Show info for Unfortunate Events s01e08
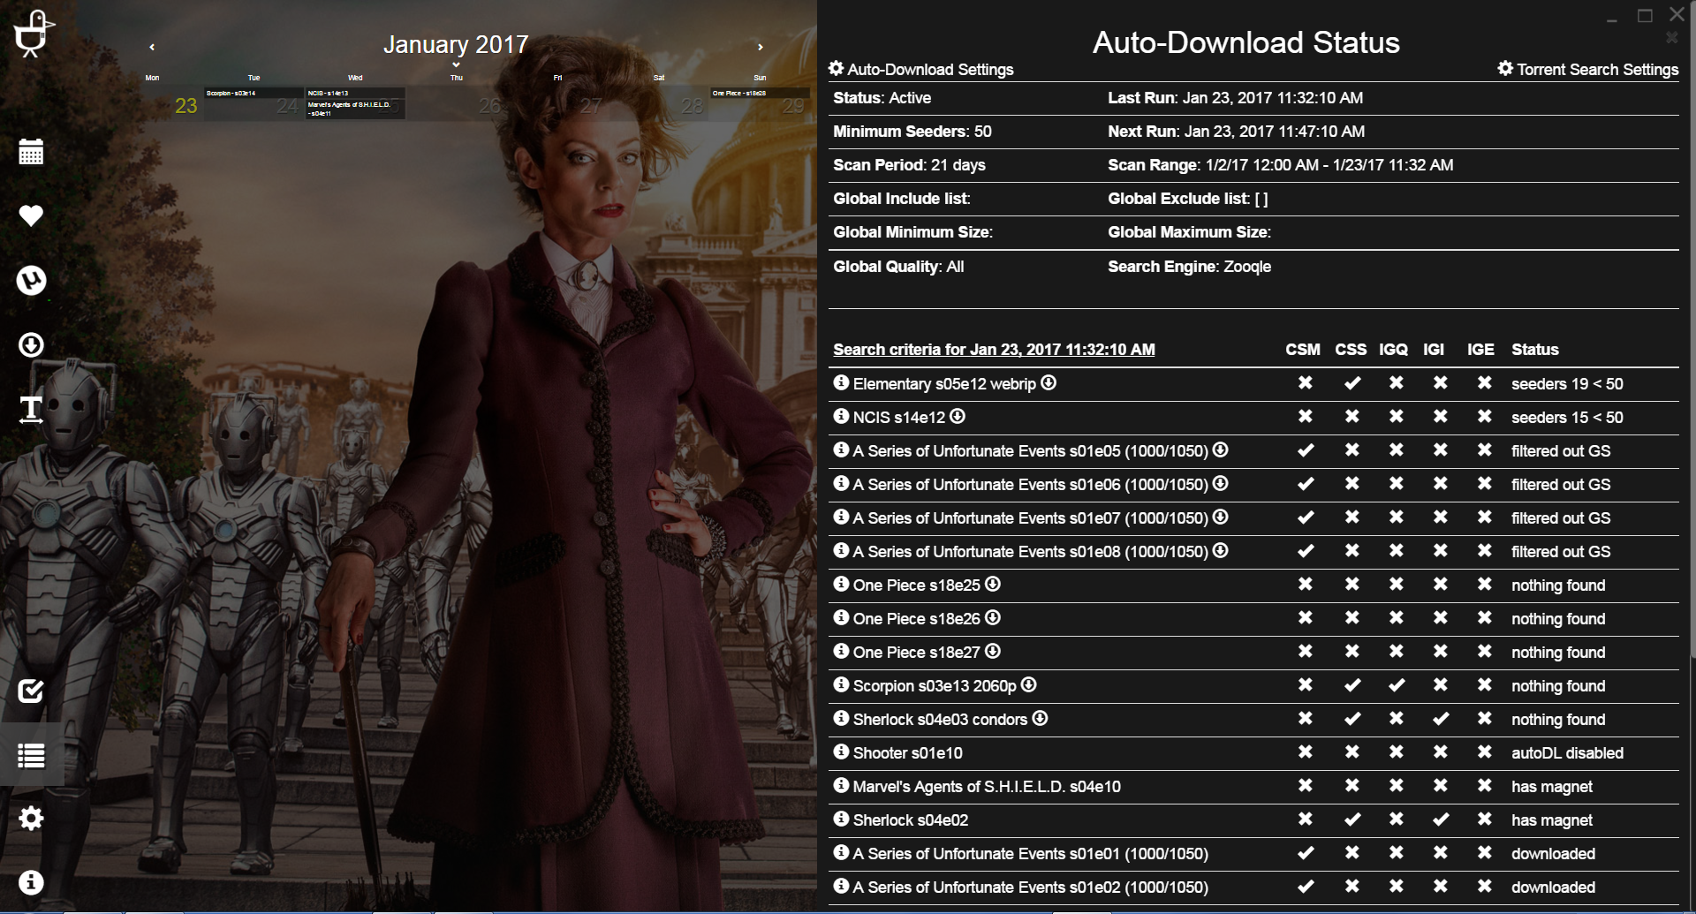 [x=841, y=550]
